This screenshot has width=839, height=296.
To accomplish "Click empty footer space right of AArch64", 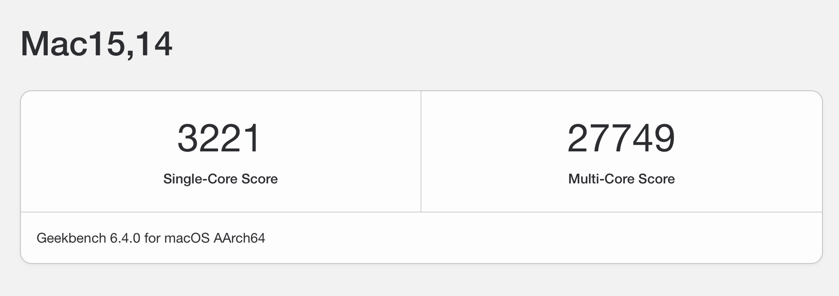I will [535, 238].
